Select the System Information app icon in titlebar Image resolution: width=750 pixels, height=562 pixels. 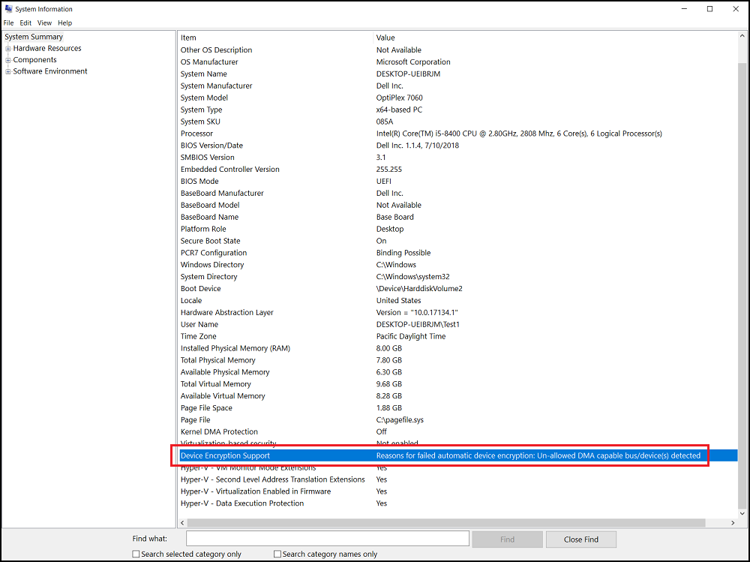7,9
